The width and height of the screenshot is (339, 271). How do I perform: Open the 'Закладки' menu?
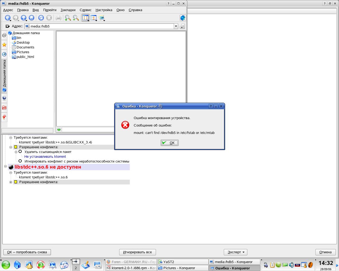click(x=68, y=10)
